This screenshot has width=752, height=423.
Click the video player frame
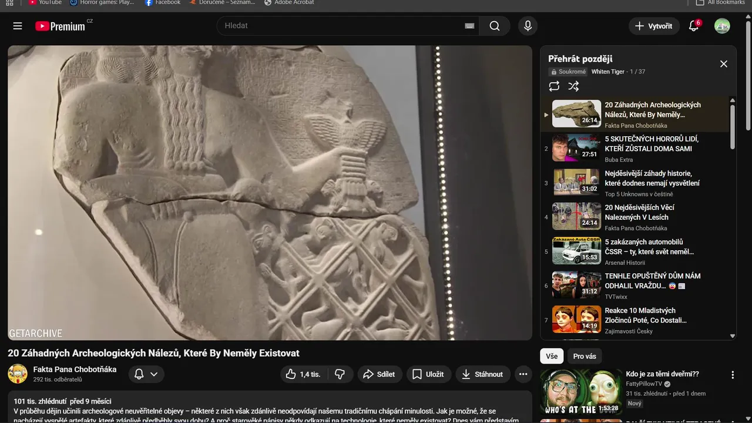(x=270, y=193)
